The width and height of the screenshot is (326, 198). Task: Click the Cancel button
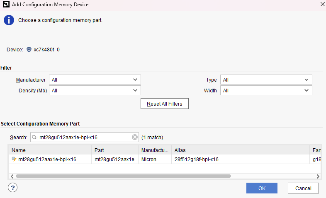303,188
